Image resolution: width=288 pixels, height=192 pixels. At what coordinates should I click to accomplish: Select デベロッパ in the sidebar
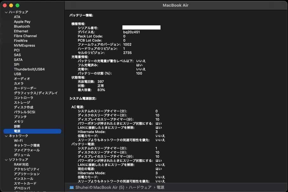(x=22, y=189)
